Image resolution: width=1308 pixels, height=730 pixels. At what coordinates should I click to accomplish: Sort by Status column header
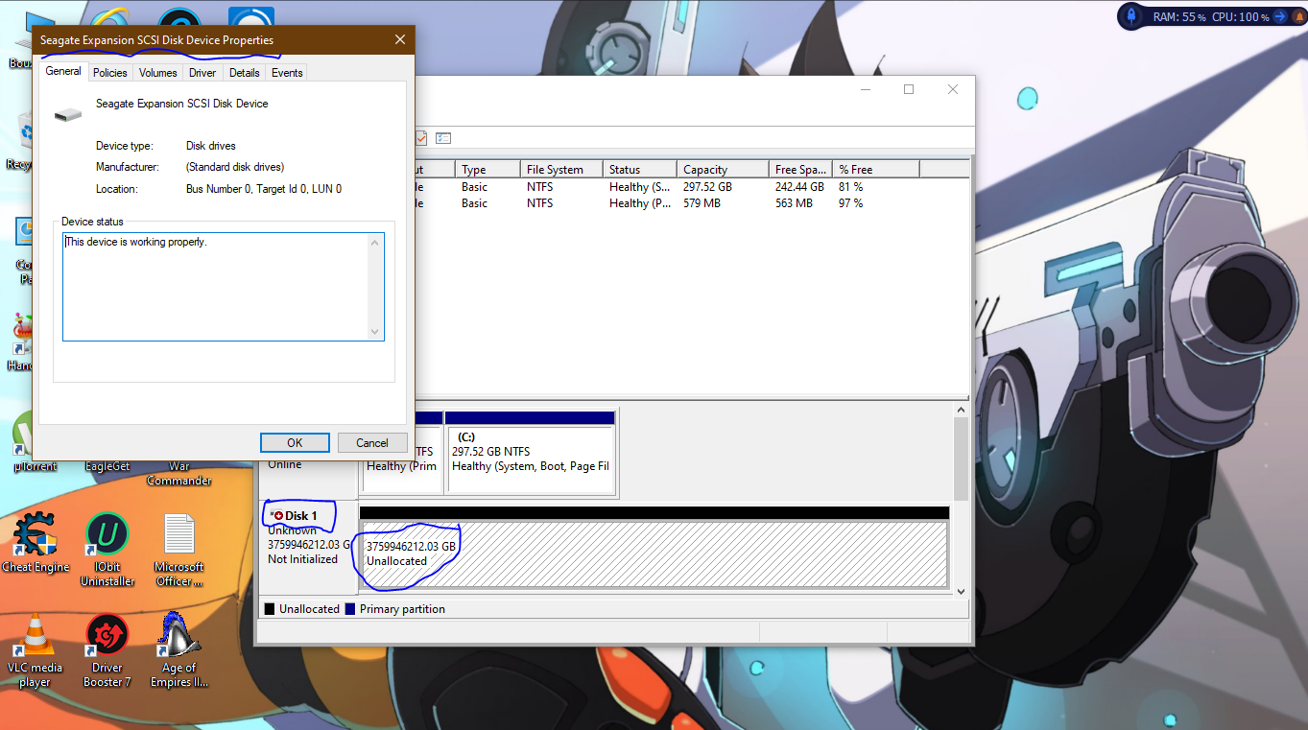(640, 169)
